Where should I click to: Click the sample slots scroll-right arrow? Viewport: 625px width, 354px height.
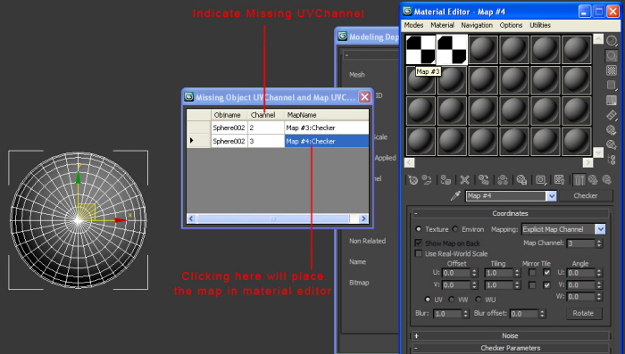pyautogui.click(x=587, y=162)
